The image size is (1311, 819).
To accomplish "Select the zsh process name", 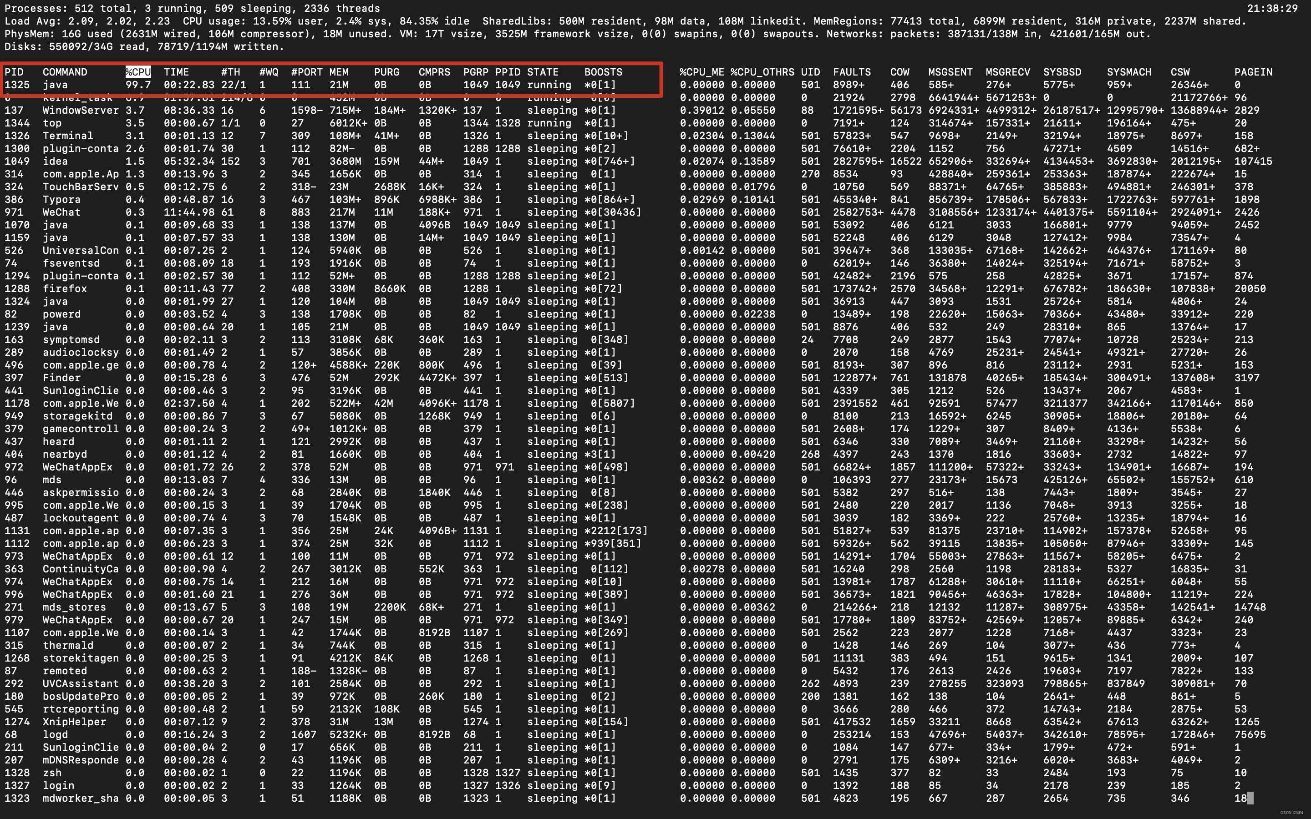I will coord(52,773).
